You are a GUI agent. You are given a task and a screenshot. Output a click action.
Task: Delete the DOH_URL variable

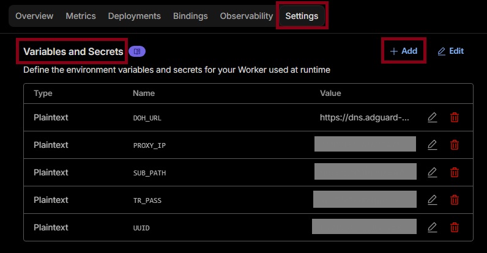click(x=455, y=117)
